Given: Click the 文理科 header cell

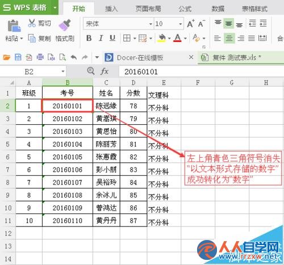Looking at the screenshot, I should coord(164,93).
